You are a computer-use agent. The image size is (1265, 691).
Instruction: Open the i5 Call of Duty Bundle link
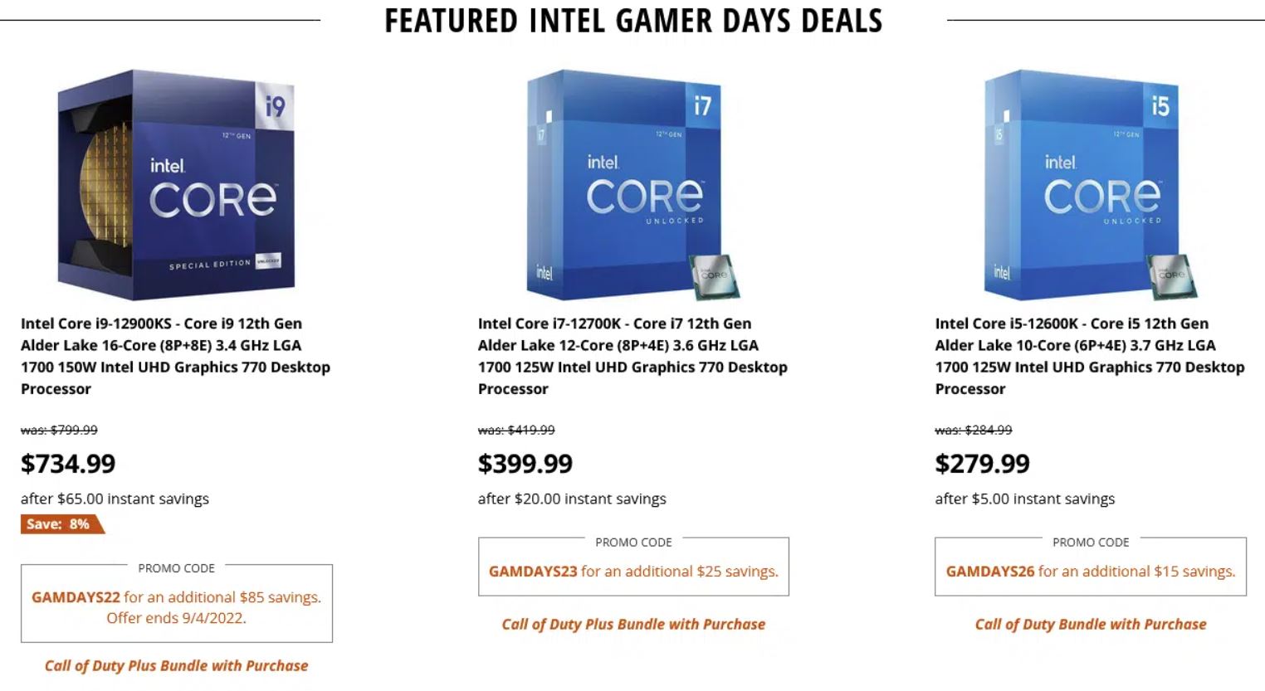[1091, 624]
